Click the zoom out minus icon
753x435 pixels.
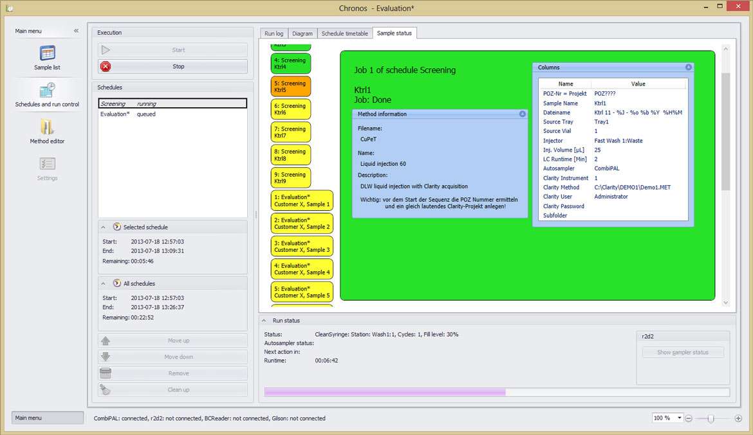(x=688, y=418)
